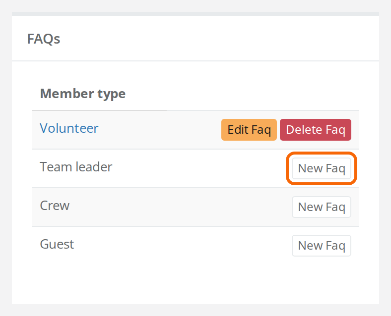
Task: Click the Member type column header
Action: (x=83, y=94)
